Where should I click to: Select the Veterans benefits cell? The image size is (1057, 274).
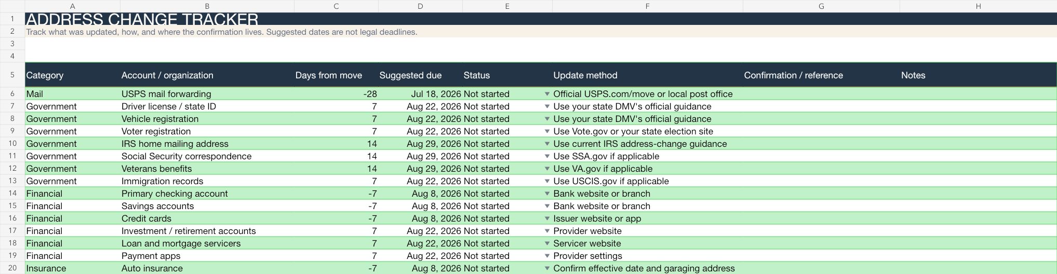(x=207, y=169)
